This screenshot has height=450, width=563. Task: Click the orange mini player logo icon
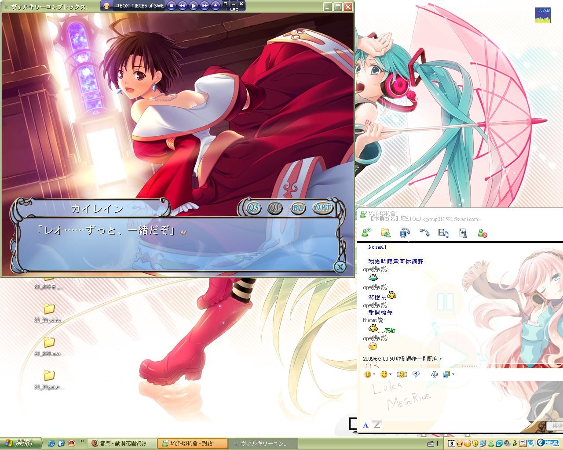click(x=106, y=6)
